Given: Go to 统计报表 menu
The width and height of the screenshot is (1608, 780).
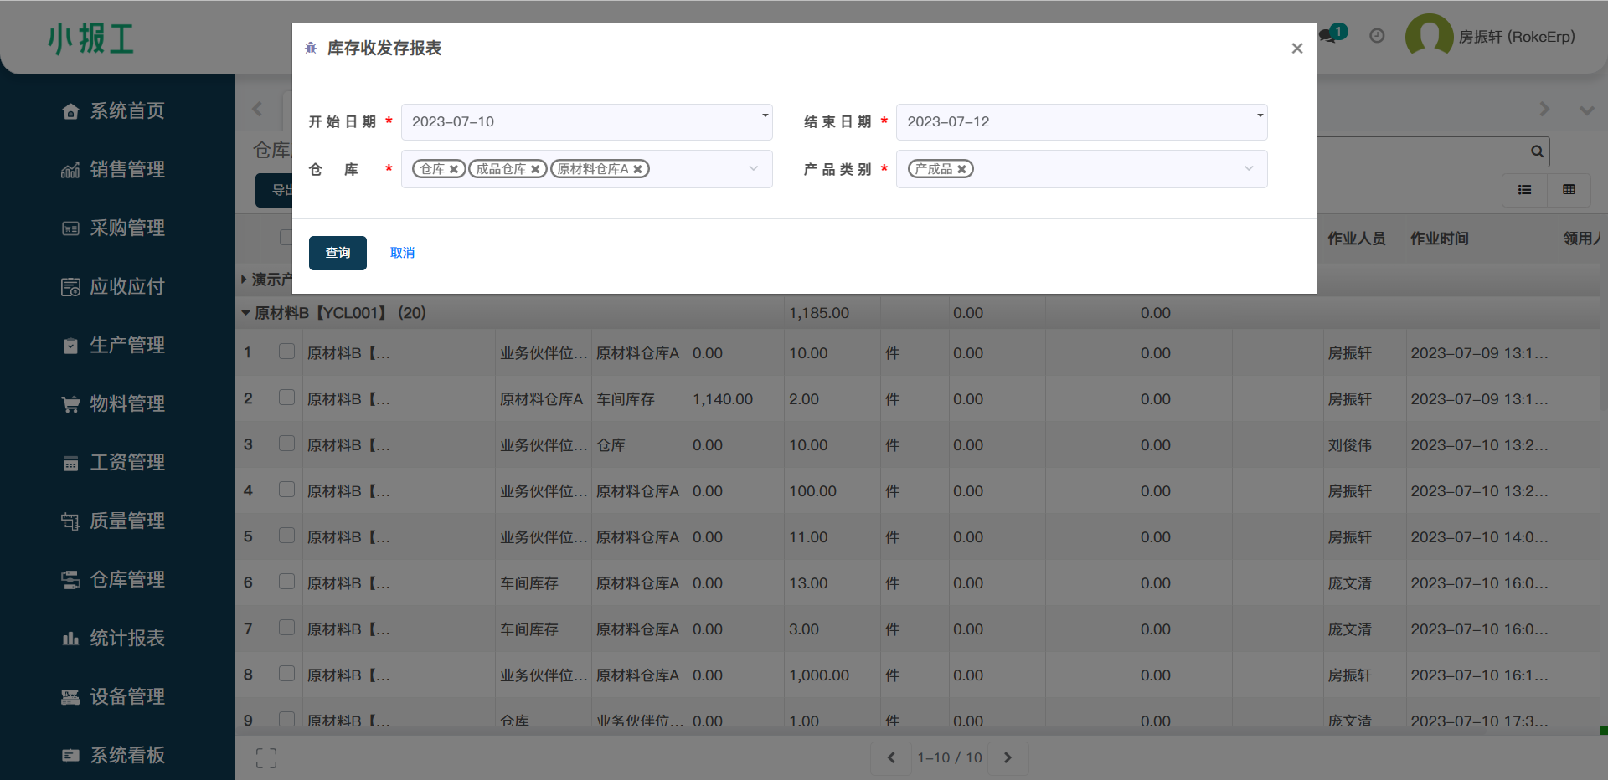Looking at the screenshot, I should click(126, 638).
